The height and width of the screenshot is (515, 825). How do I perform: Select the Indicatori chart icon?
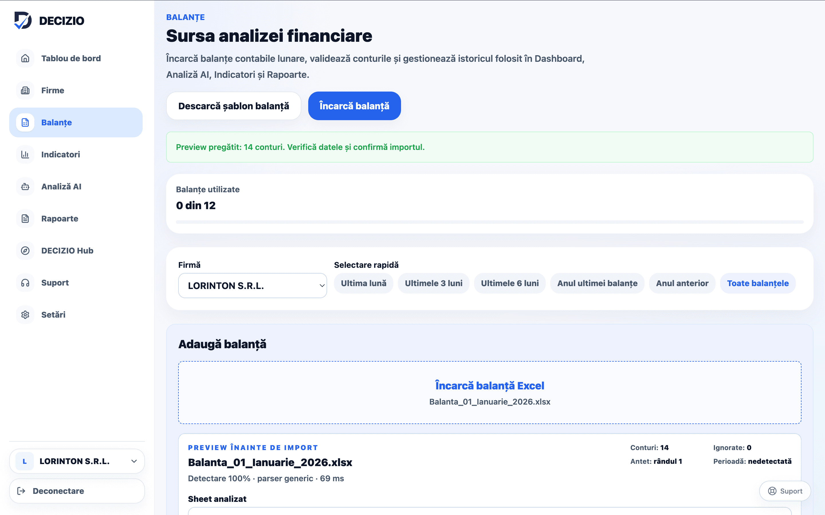click(25, 154)
